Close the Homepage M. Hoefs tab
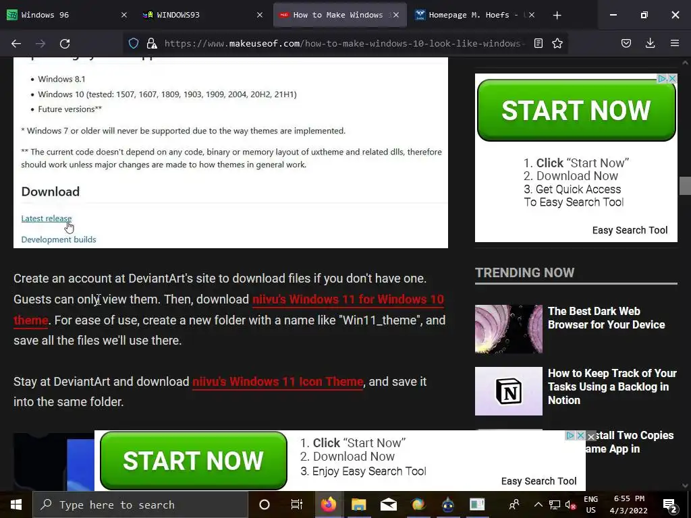 tap(532, 15)
